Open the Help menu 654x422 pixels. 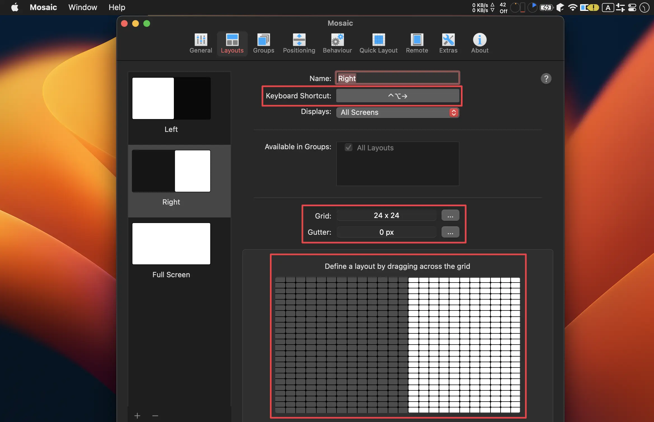click(117, 7)
